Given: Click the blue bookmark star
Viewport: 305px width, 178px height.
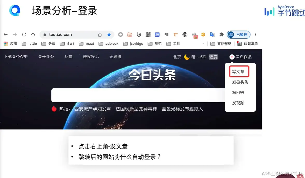Looking at the screenshot, I should pyautogui.click(x=109, y=35).
